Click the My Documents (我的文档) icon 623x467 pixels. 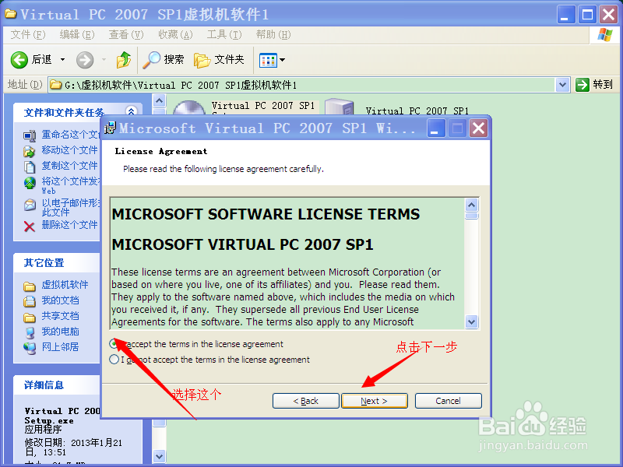point(30,301)
